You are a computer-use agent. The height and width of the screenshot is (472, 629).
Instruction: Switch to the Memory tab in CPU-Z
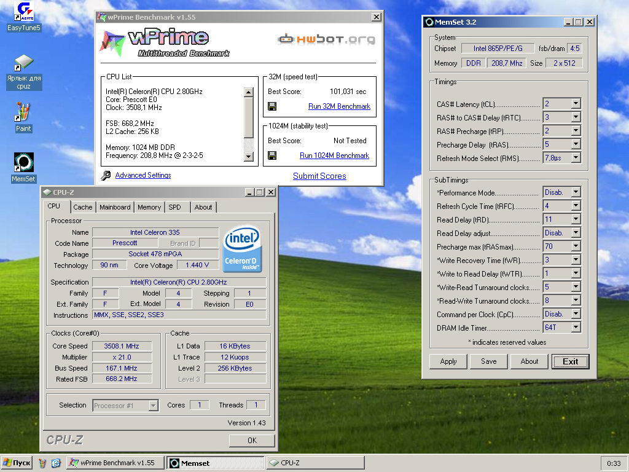tap(149, 207)
